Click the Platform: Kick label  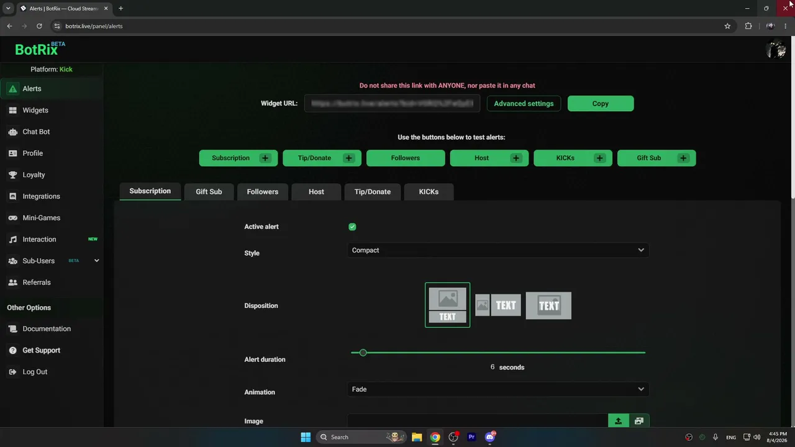click(52, 70)
